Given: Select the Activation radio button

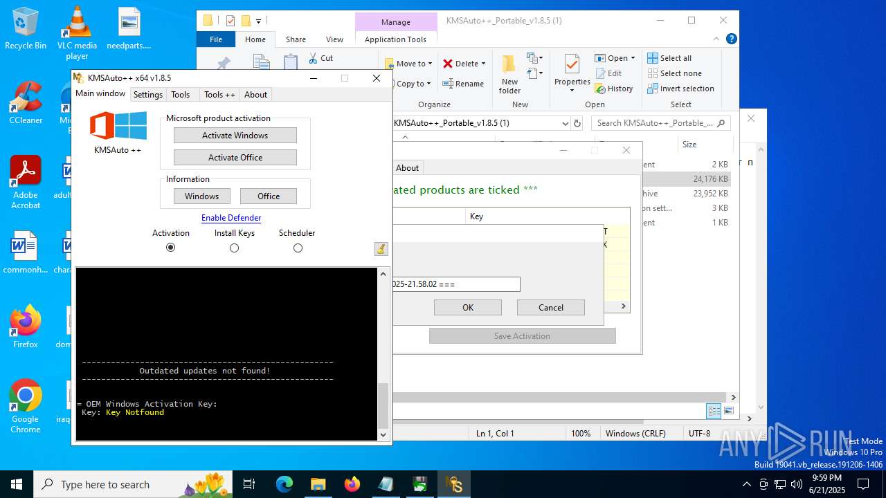Looking at the screenshot, I should [170, 248].
